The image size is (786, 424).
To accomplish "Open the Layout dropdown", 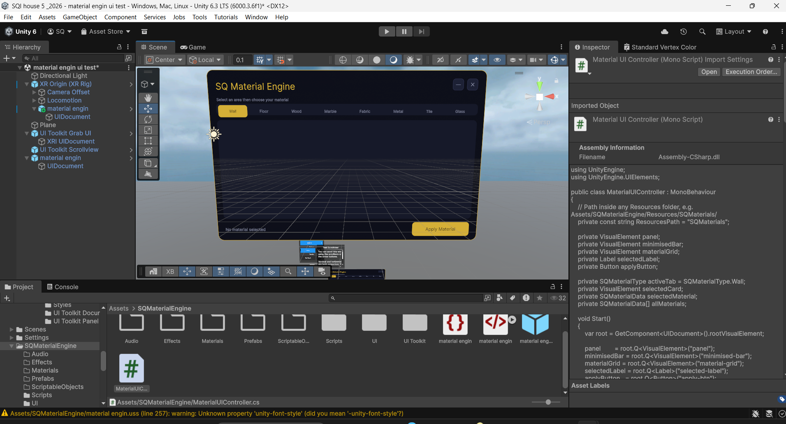I will [734, 32].
